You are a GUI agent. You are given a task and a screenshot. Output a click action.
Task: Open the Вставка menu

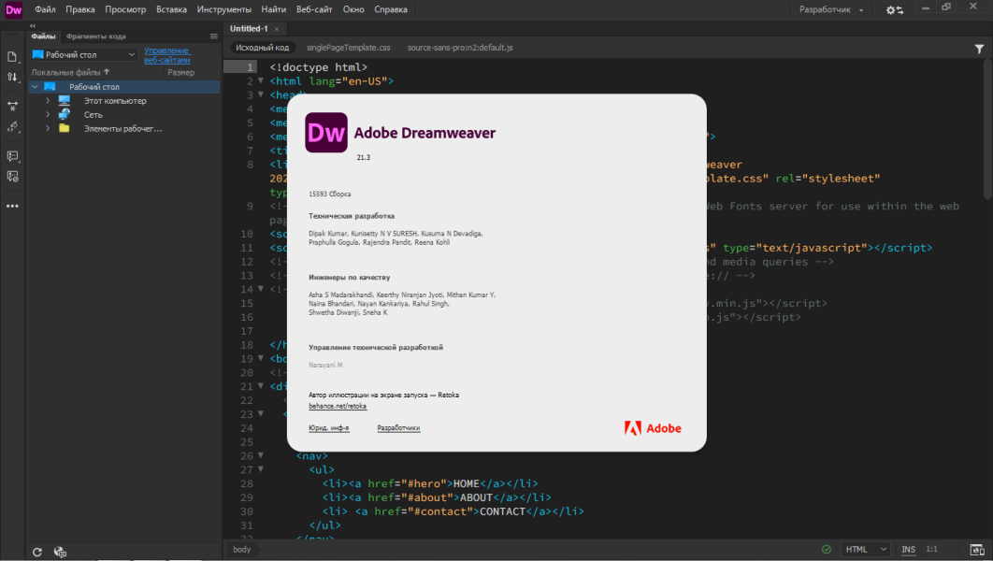click(171, 9)
